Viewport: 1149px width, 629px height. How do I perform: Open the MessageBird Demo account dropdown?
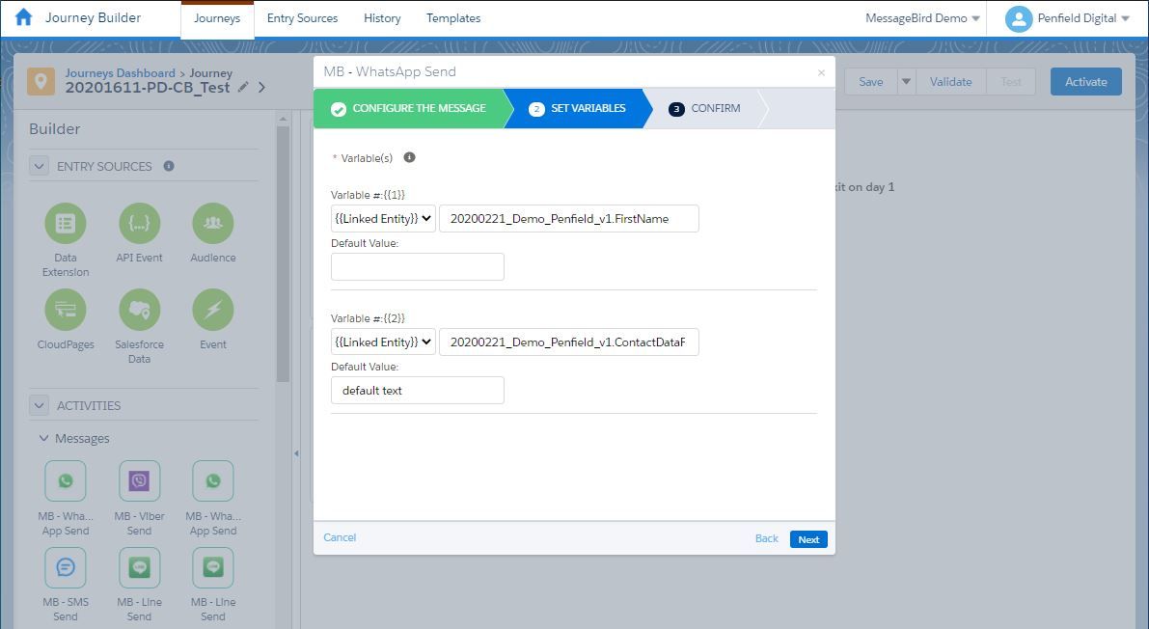[922, 18]
